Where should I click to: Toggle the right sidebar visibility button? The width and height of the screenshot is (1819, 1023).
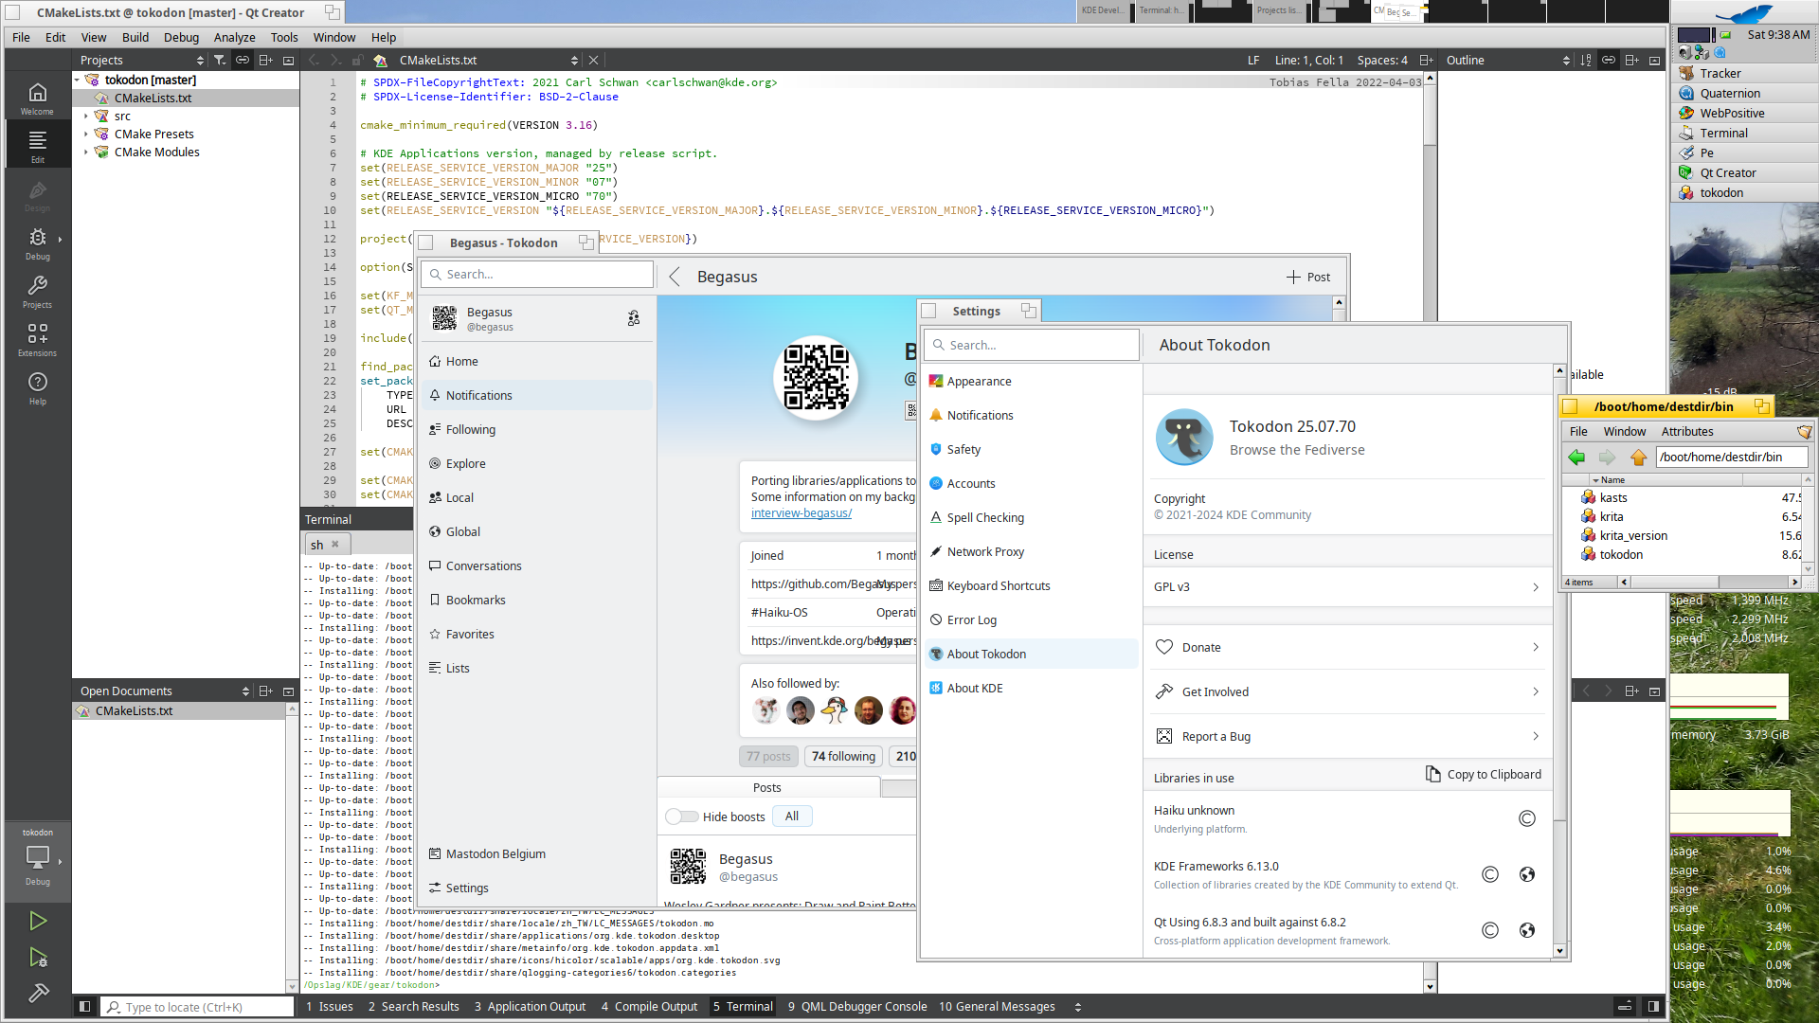point(1653,1006)
